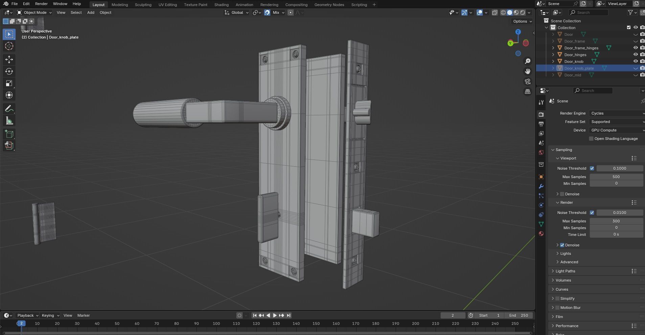This screenshot has width=645, height=335.
Task: Expand the Performance panel
Action: coord(567,326)
